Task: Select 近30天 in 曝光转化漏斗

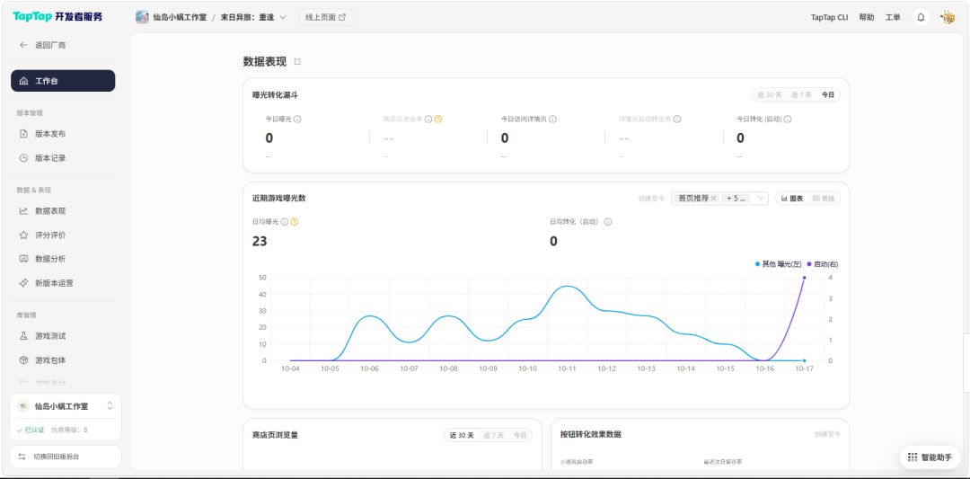Action: [771, 94]
